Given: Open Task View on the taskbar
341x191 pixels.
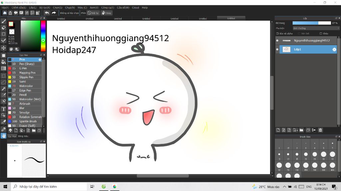Looking at the screenshot, I should (92, 186).
